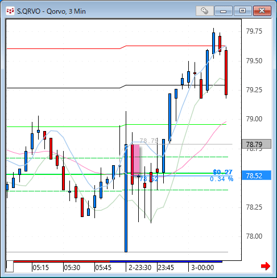Click the 05:45 time axis marker
Viewport: 277px width, 278px height.
click(104, 268)
